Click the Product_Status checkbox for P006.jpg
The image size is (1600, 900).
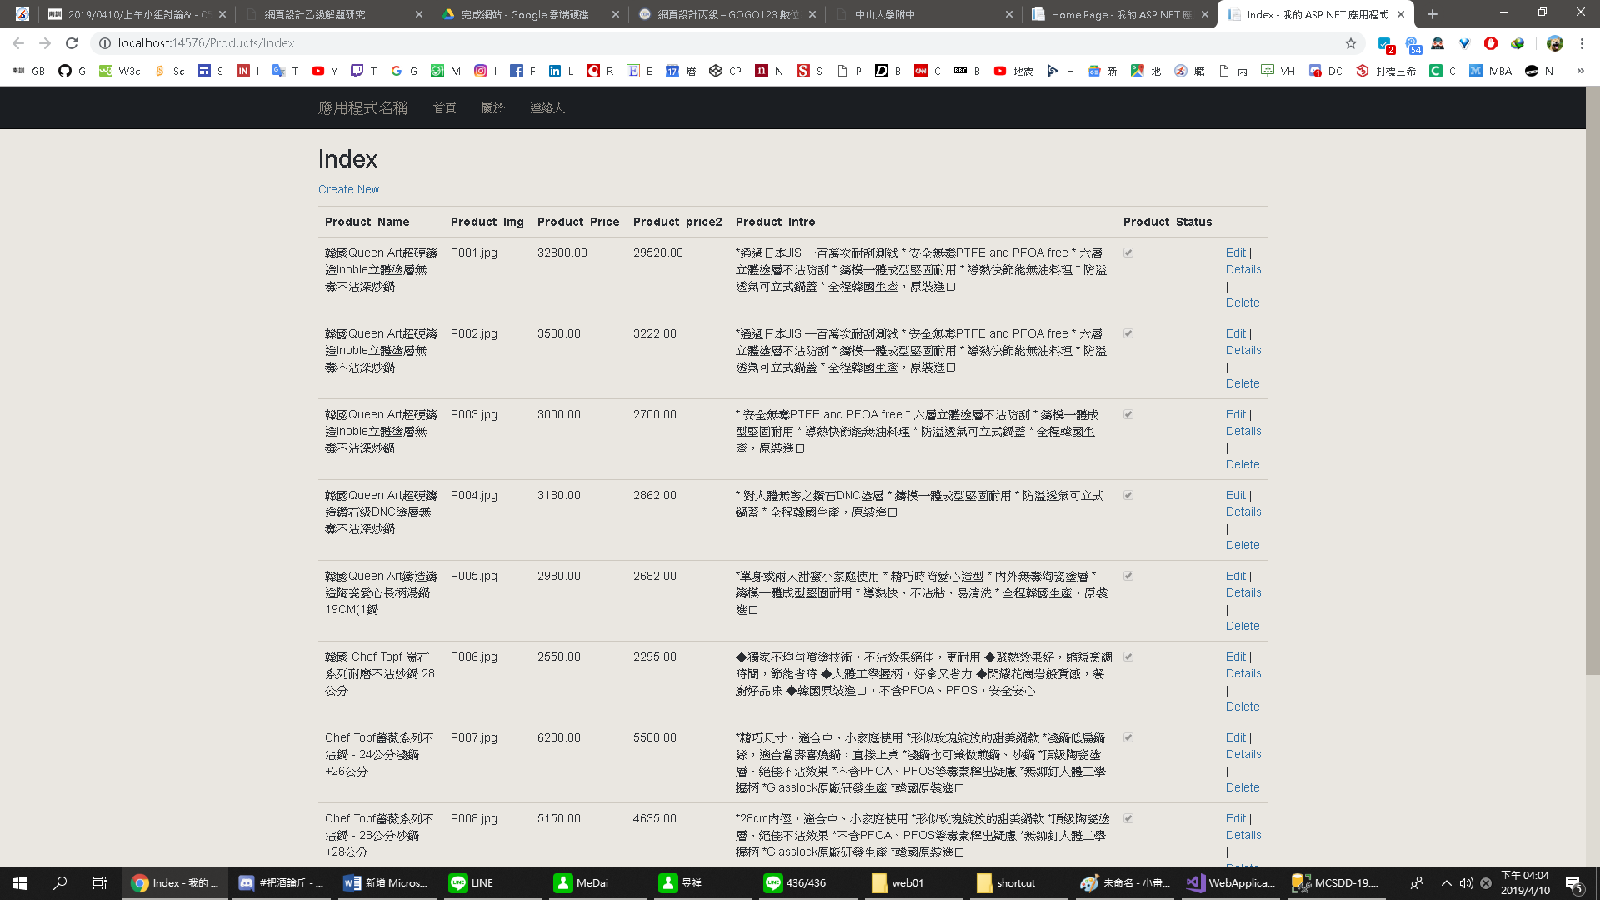pyautogui.click(x=1128, y=657)
